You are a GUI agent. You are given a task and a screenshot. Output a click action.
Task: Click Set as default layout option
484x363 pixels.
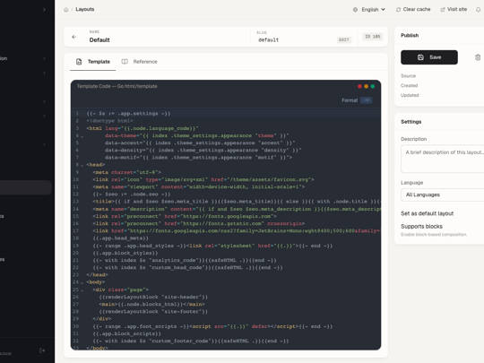(x=428, y=213)
